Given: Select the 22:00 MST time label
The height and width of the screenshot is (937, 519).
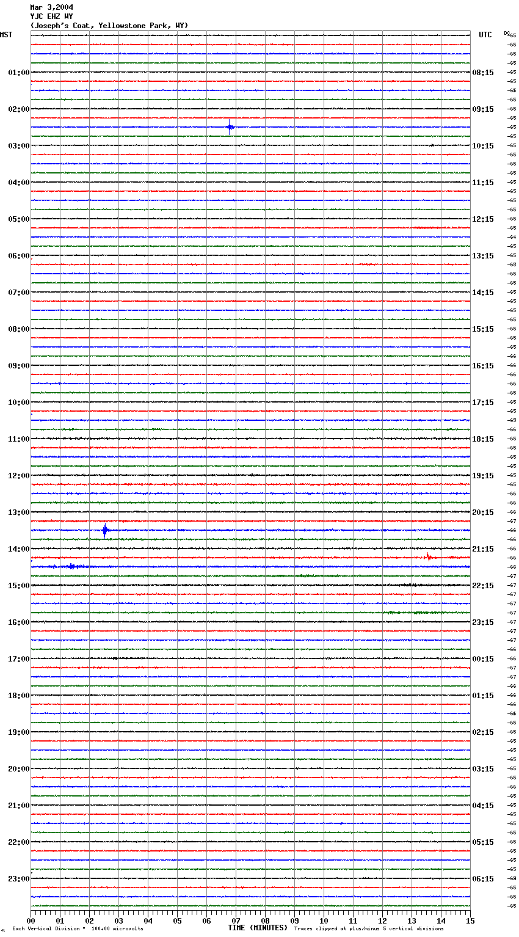Looking at the screenshot, I should [x=19, y=842].
